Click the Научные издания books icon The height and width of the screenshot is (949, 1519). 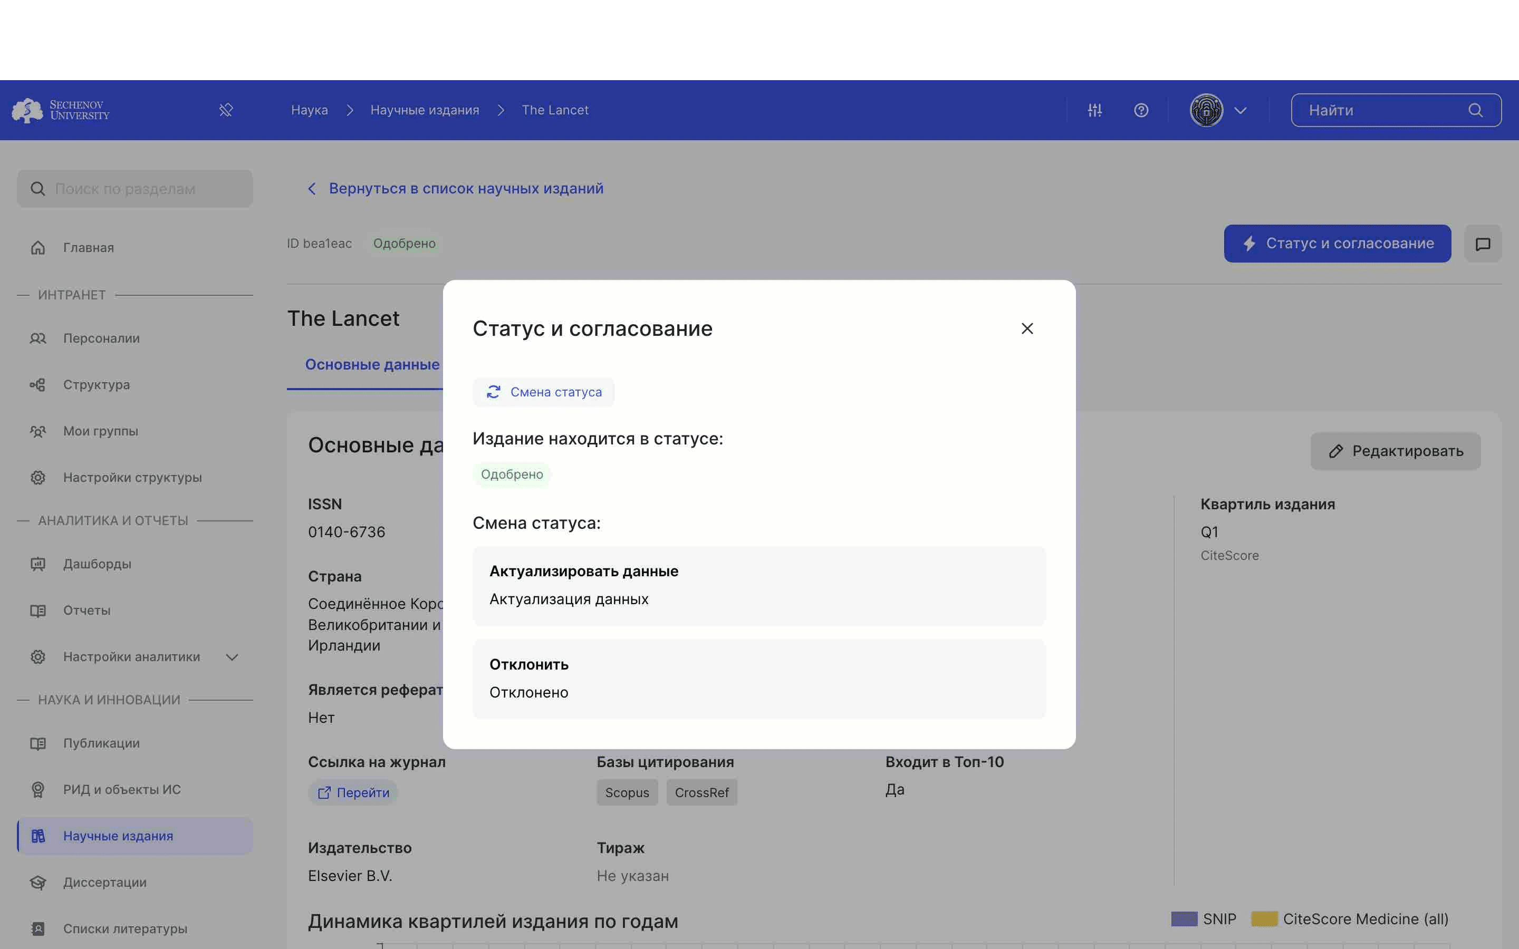click(37, 837)
